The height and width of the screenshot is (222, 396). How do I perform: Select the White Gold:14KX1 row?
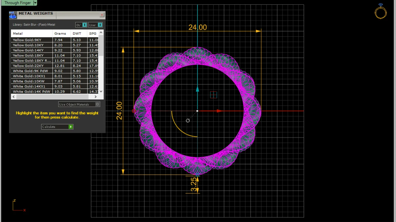click(55, 86)
